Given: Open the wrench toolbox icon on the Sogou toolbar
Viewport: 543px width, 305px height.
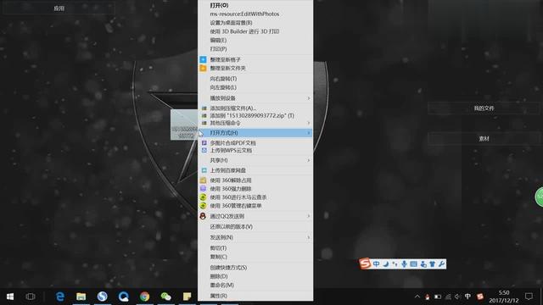Looking at the screenshot, I should (441, 264).
